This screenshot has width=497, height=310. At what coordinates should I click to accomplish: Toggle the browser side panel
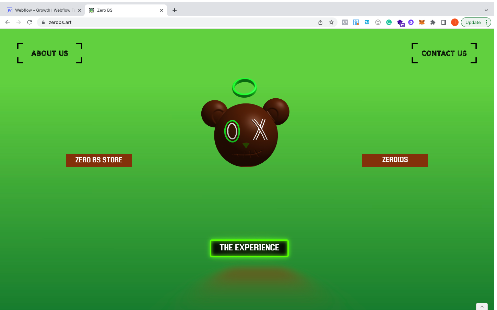tap(444, 22)
